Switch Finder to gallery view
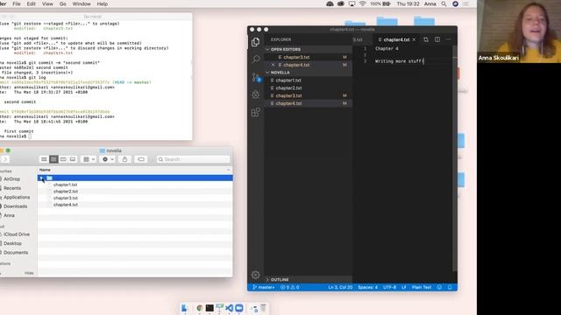Viewport: 561px width, 315px height. (x=73, y=159)
